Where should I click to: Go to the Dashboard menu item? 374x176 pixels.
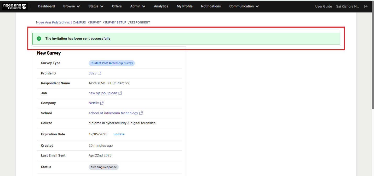(x=46, y=6)
